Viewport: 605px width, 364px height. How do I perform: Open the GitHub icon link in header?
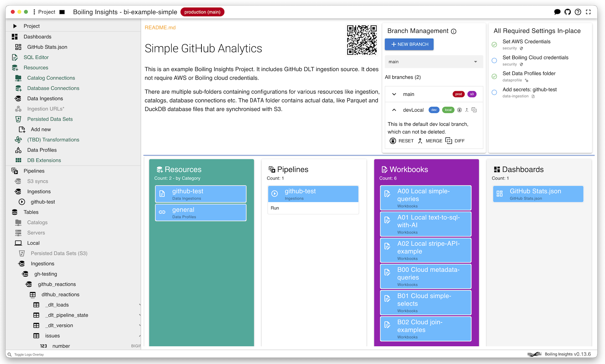[x=567, y=12]
